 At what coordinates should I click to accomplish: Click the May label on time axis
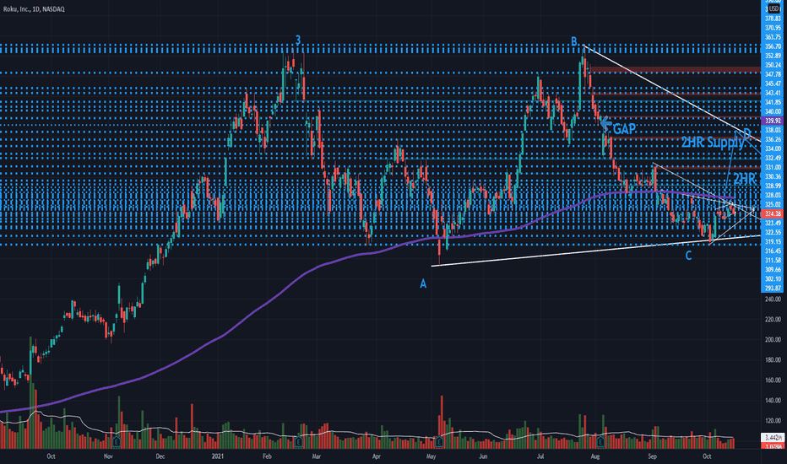431,456
